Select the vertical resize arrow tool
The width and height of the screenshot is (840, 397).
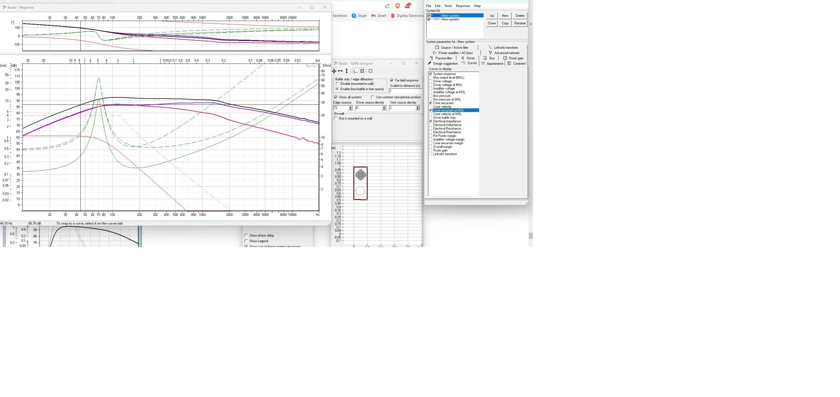click(x=347, y=71)
